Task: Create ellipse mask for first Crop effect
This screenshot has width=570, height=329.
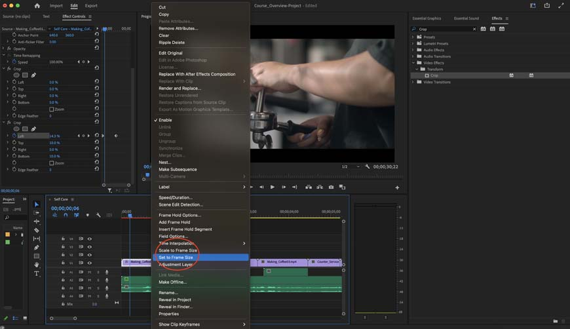Action: click(16, 75)
